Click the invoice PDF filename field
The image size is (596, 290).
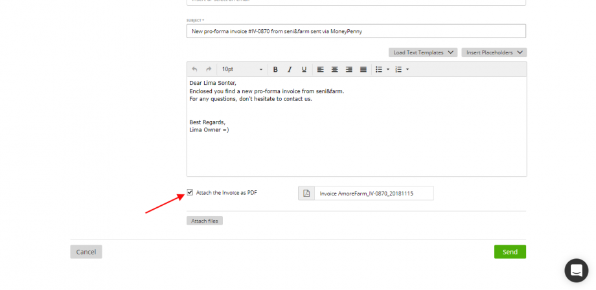[x=374, y=193]
